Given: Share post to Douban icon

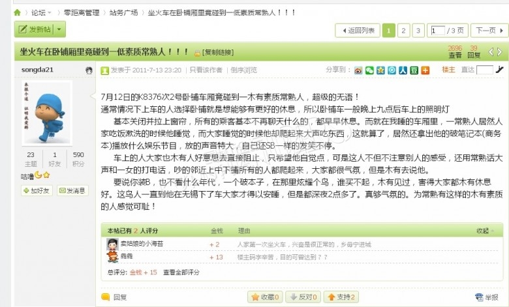Looking at the screenshot, I should 414,70.
